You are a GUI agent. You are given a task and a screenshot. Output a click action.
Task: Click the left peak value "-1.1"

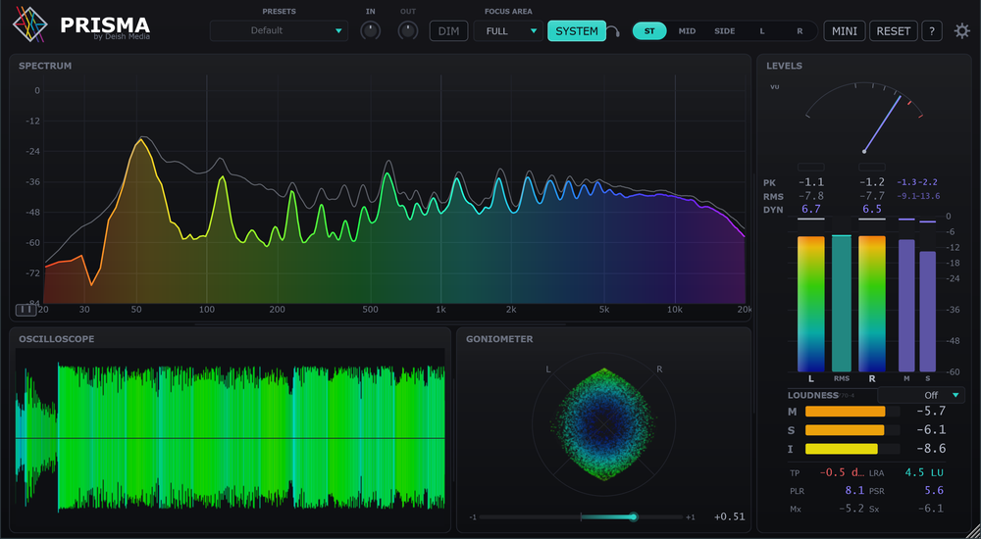[811, 182]
